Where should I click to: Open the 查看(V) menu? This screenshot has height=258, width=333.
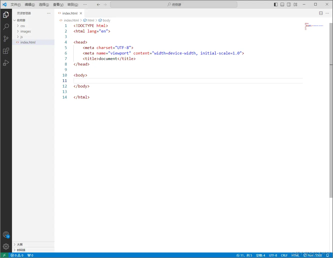[58, 4]
